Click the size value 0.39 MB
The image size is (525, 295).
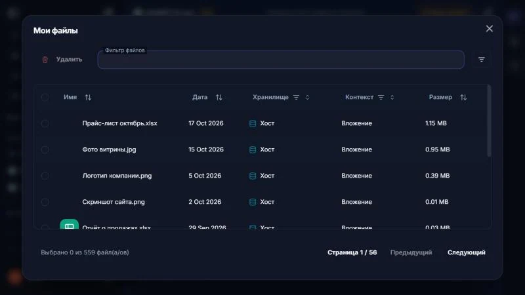[437, 176]
